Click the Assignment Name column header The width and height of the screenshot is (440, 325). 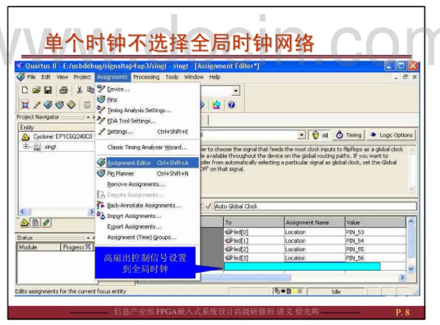point(315,223)
